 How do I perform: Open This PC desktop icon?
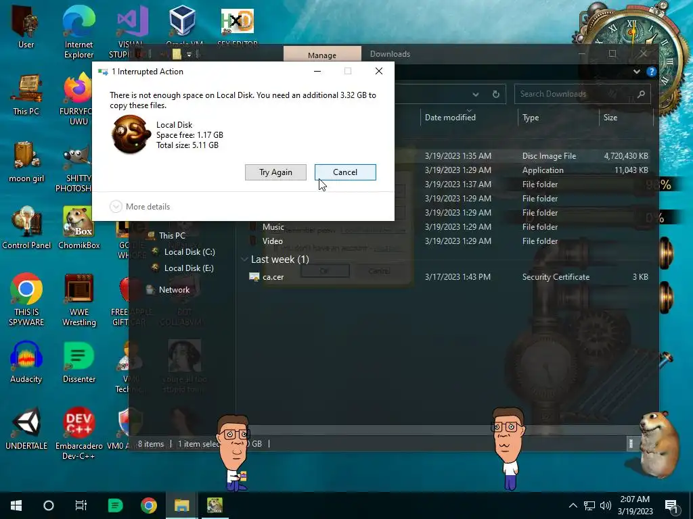click(x=26, y=95)
